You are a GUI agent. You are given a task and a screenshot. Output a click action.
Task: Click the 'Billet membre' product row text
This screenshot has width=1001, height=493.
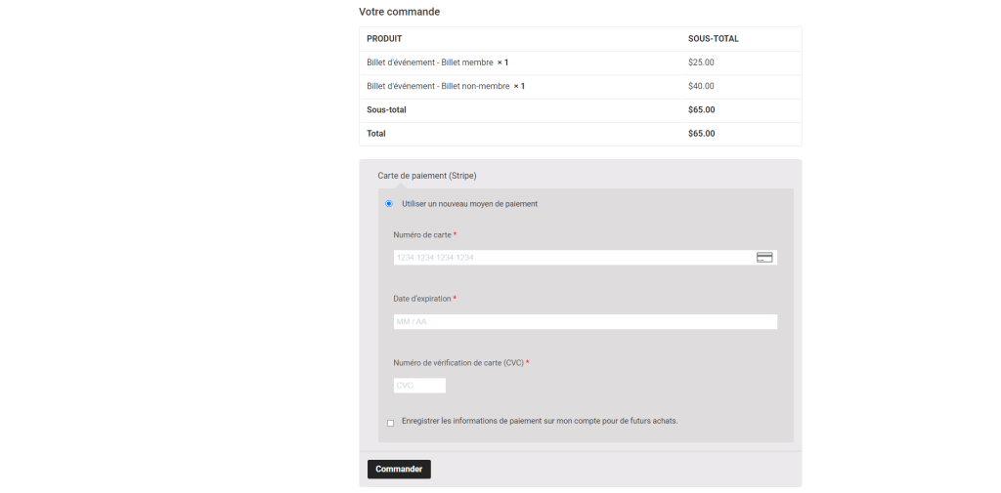(x=430, y=62)
